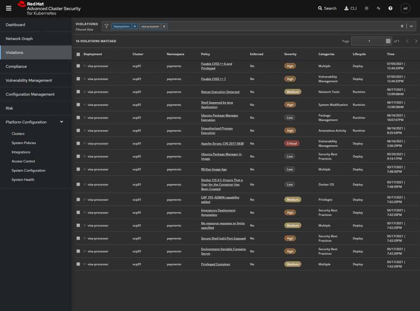
Task: Go to previous page arrow
Action: pyautogui.click(x=407, y=41)
